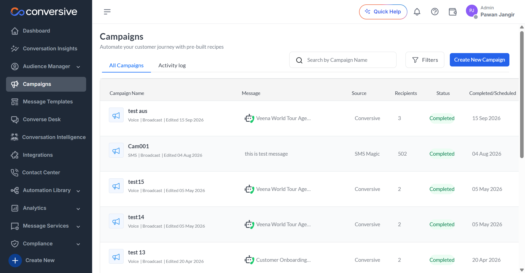Expand Analytics submenu

point(78,209)
